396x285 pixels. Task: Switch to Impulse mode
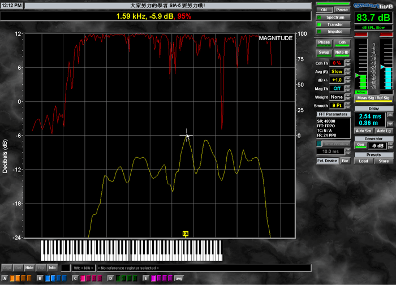334,32
